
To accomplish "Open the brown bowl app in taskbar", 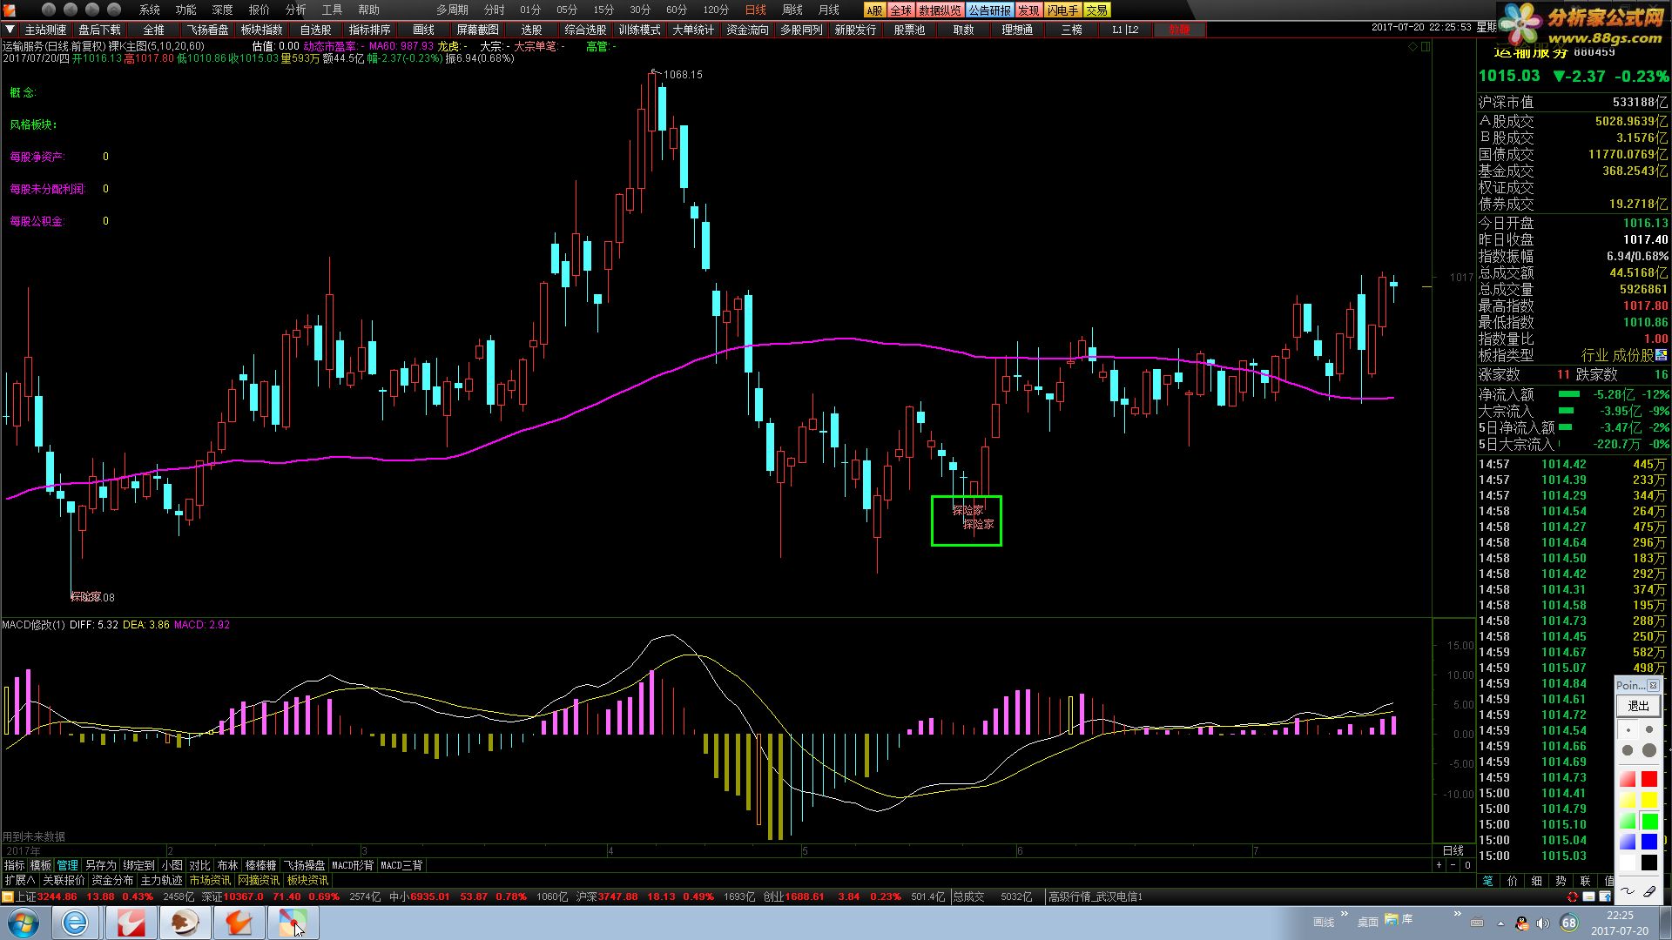I will click(x=185, y=923).
